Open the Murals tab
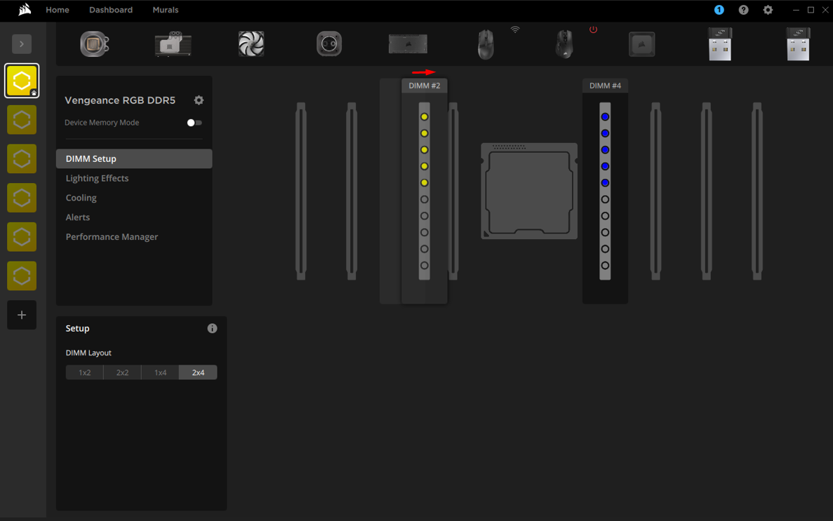Screen dimensions: 833x521 pyautogui.click(x=165, y=10)
